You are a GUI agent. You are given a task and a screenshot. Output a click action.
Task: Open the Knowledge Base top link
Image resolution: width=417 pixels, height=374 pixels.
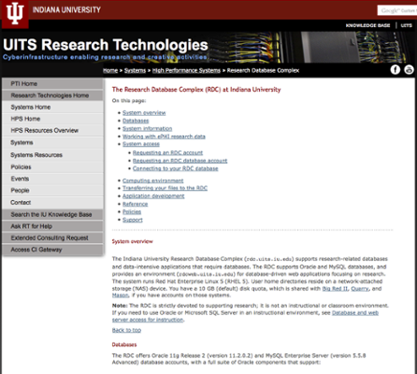pyautogui.click(x=367, y=25)
